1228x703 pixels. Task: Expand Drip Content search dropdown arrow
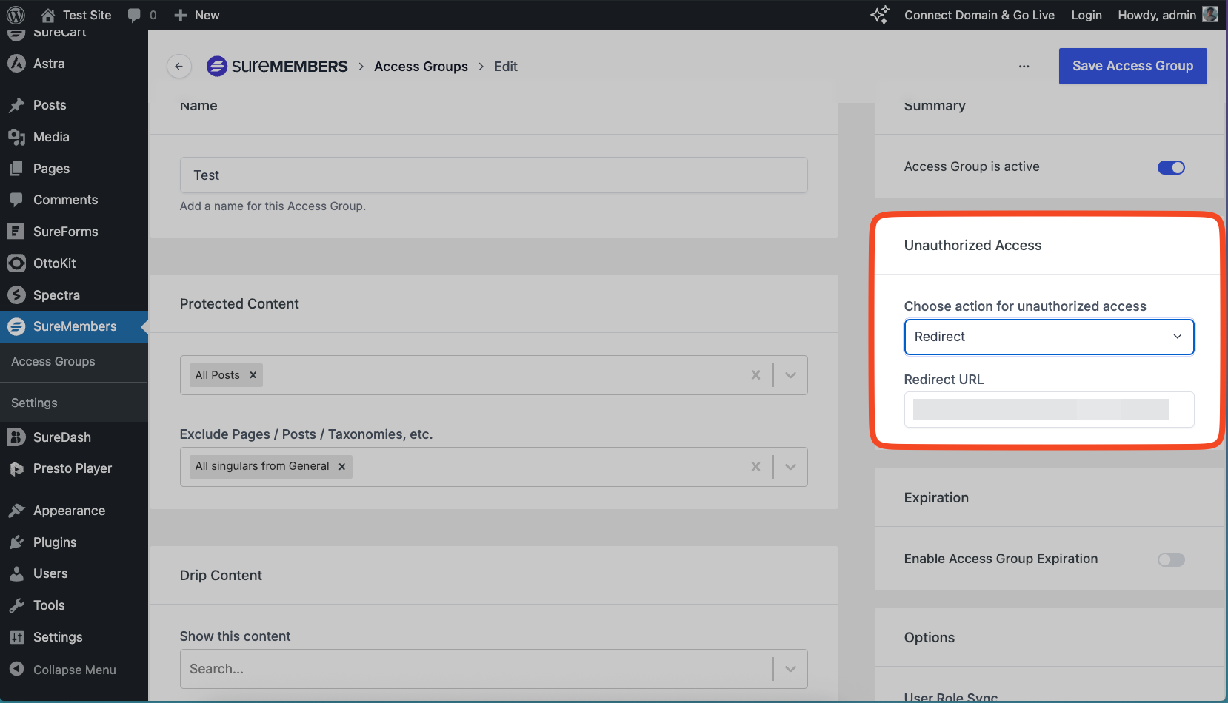click(790, 669)
